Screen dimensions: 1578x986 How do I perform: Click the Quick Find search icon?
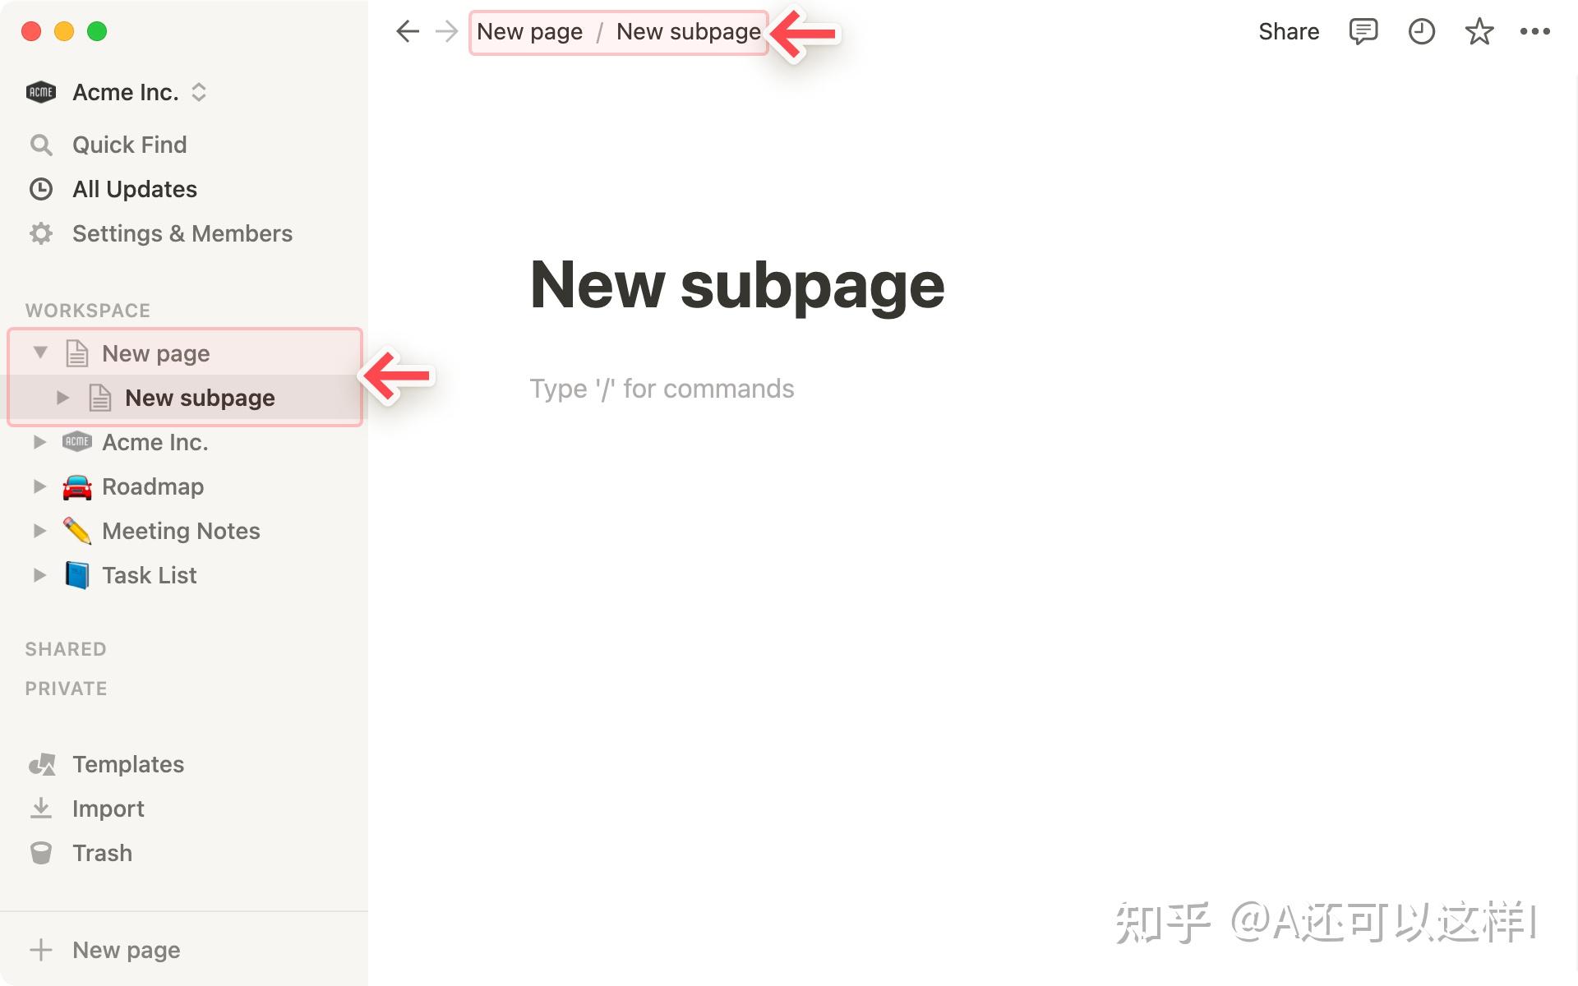pos(39,145)
